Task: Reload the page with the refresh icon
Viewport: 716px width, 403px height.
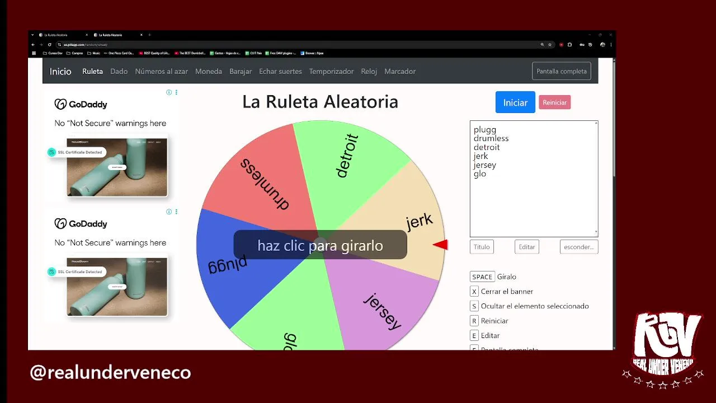Action: 49,44
